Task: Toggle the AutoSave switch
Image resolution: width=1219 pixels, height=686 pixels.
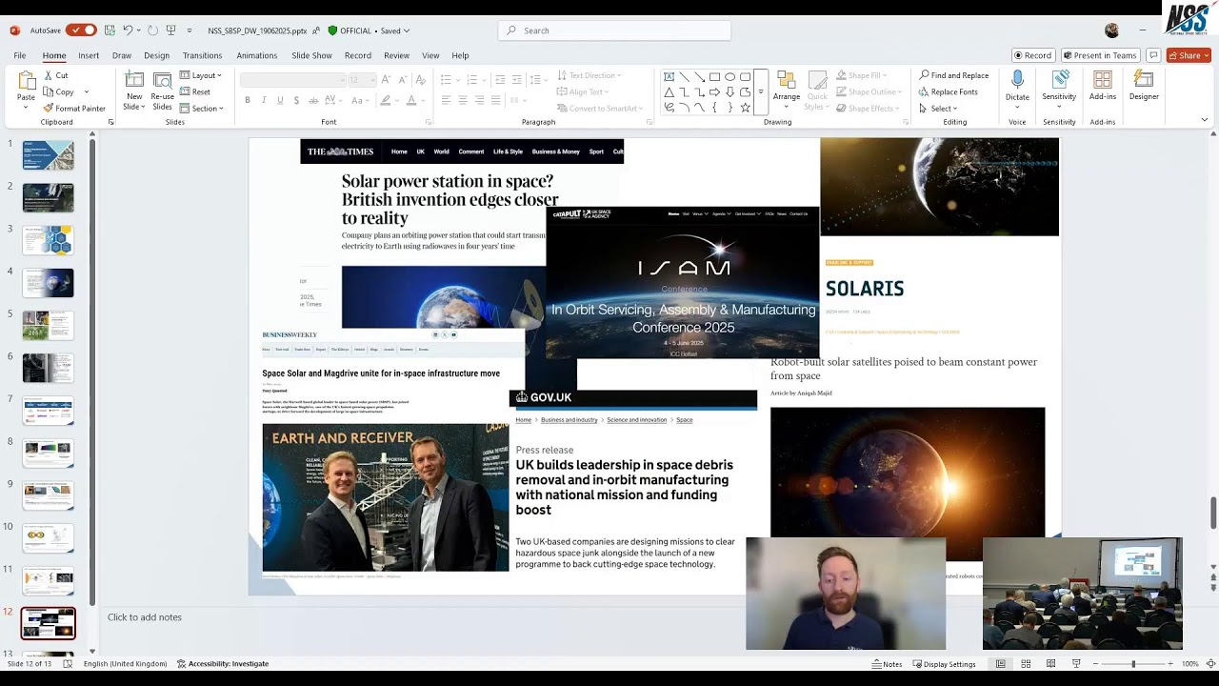Action: 81,30
